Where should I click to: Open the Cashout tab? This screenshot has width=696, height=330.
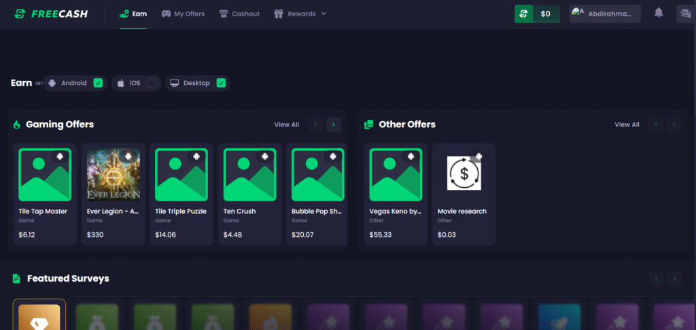click(239, 14)
